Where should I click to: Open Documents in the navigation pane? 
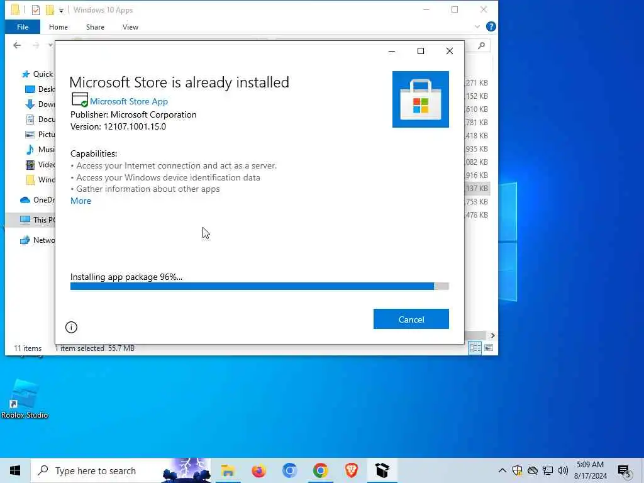(40, 119)
